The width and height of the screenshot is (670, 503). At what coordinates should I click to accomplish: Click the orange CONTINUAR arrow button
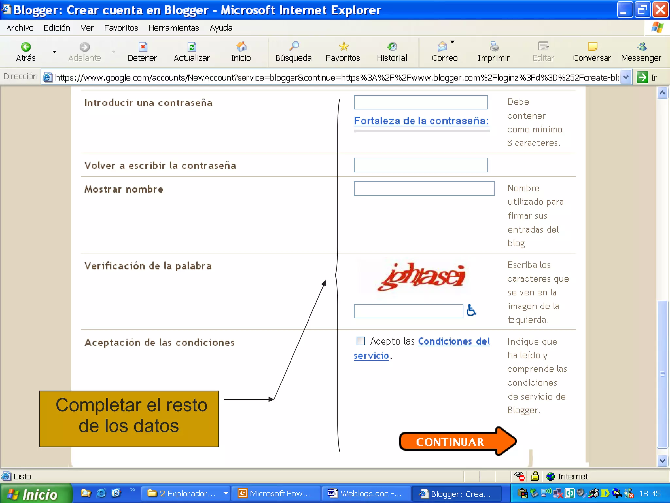tap(457, 441)
